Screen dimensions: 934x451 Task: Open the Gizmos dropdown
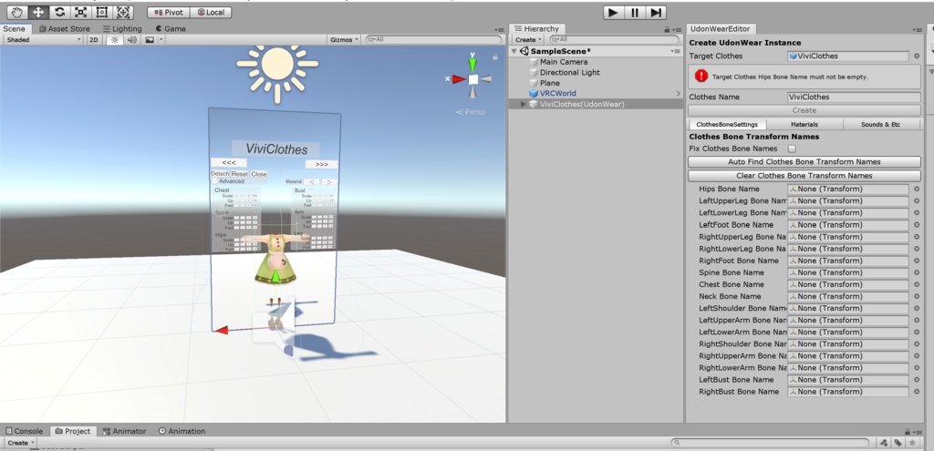point(344,39)
